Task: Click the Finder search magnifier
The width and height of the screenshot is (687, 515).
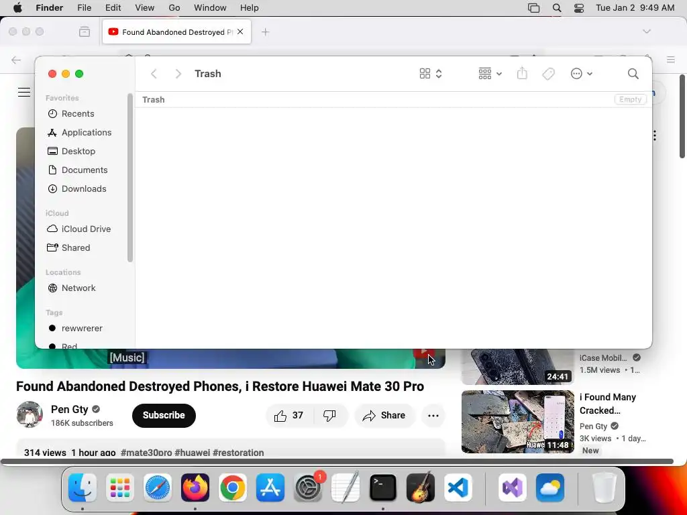Action: [633, 74]
